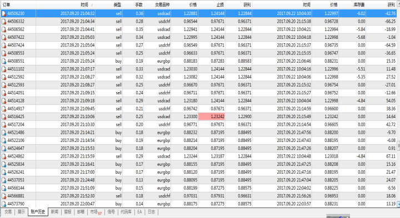Click the order icon for 44525834
The height and width of the screenshot is (218, 400).
click(x=4, y=164)
